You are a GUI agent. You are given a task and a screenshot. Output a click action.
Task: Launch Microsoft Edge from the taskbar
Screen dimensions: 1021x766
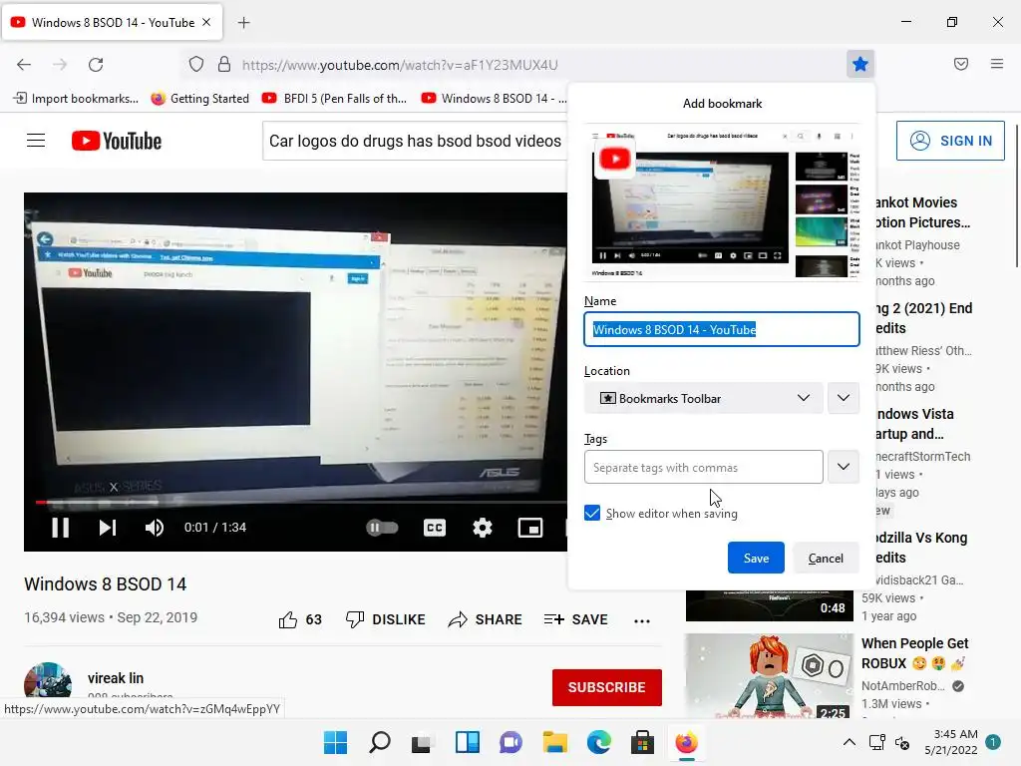pyautogui.click(x=598, y=742)
